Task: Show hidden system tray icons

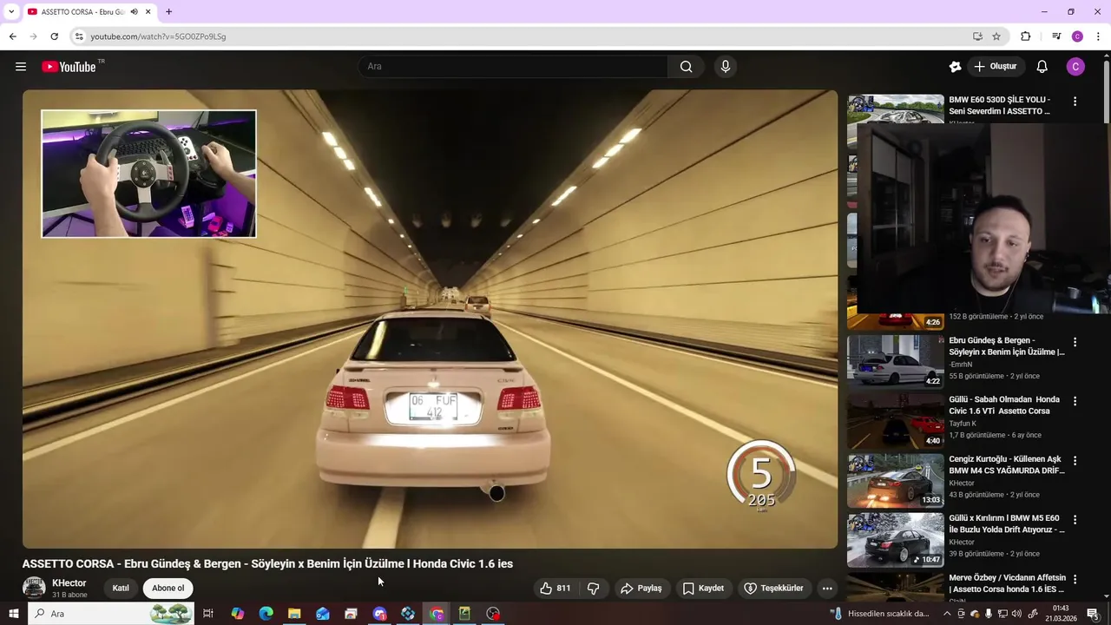Action: [947, 614]
